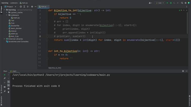The width and height of the screenshot is (191, 107).
Task: Click the JetBrains shield icon in top-right corner
Action: tap(189, 3)
